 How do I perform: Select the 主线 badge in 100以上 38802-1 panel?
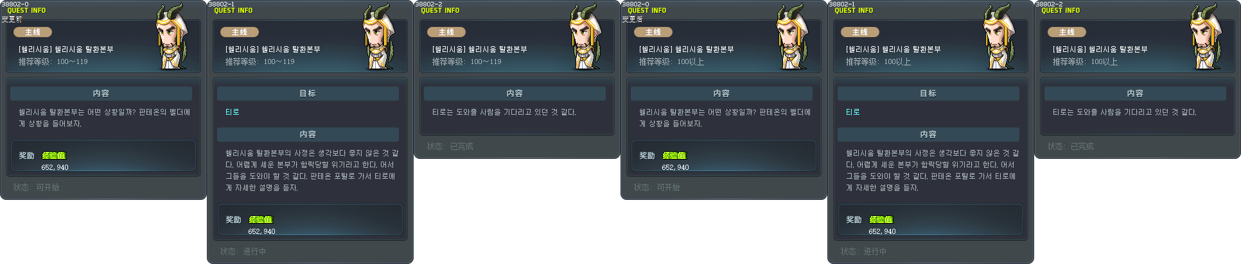859,32
